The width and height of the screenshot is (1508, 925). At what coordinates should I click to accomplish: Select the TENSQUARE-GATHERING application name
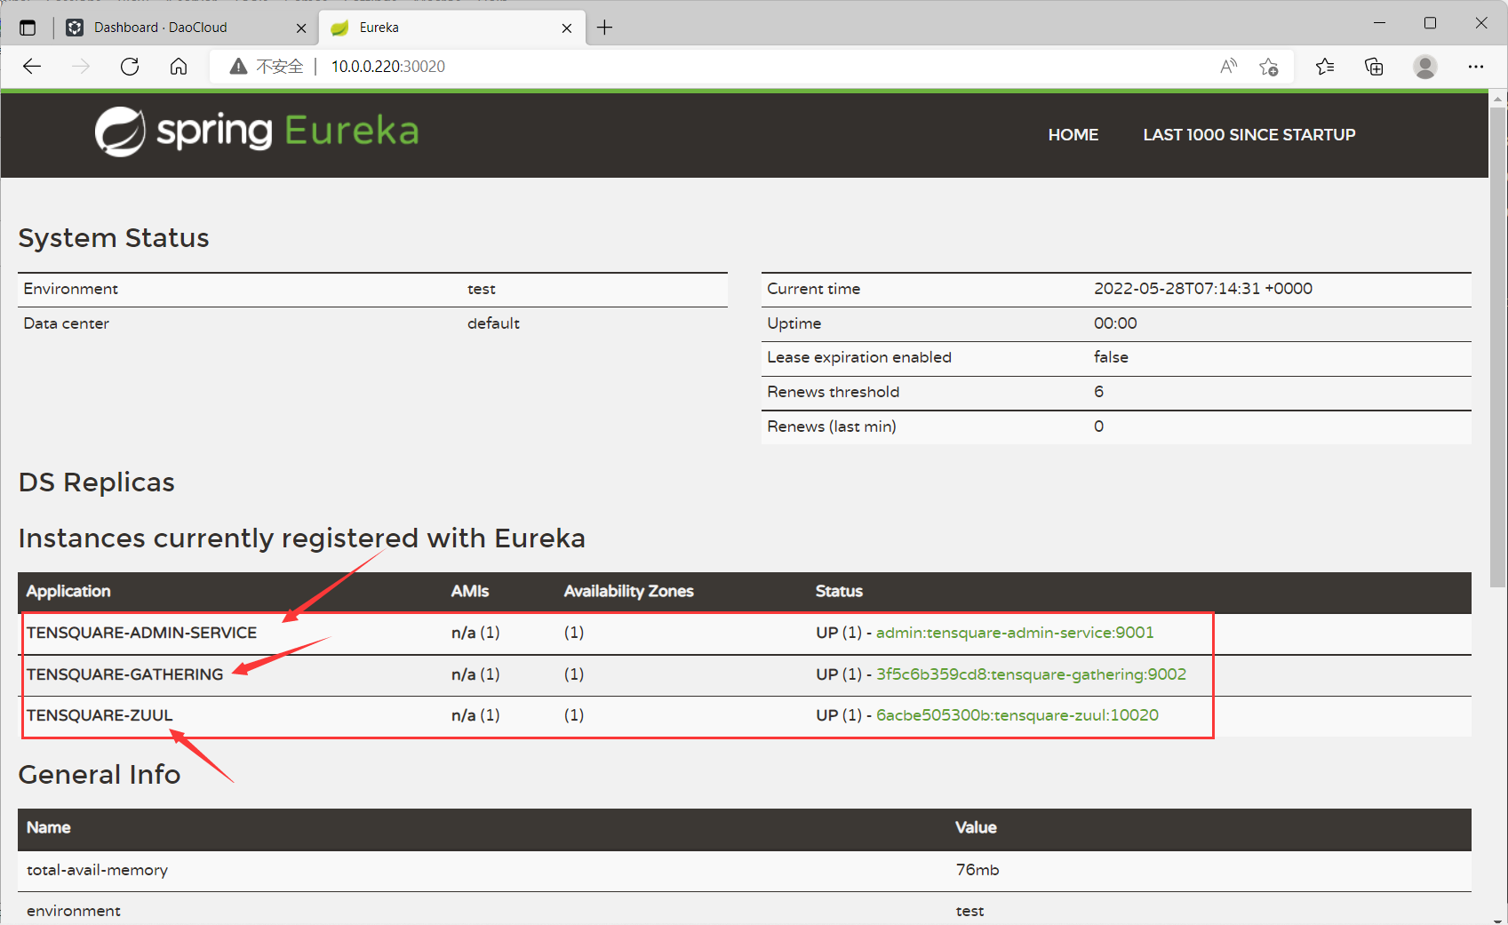[x=125, y=674]
